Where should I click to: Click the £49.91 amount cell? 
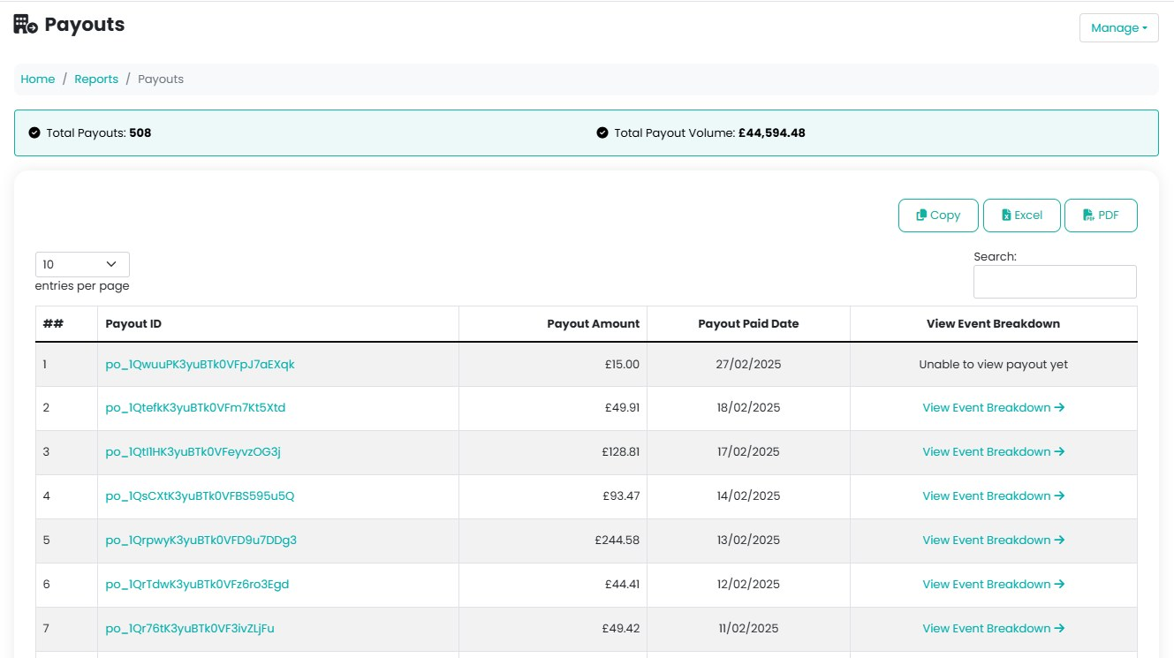(553, 408)
